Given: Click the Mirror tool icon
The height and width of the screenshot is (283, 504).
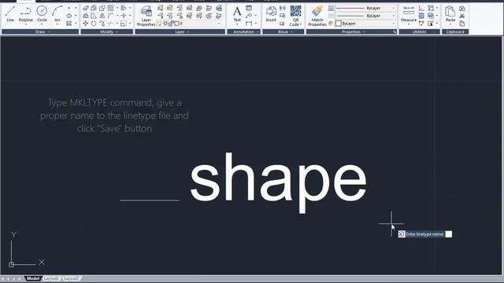Looking at the screenshot, I should point(102,16).
